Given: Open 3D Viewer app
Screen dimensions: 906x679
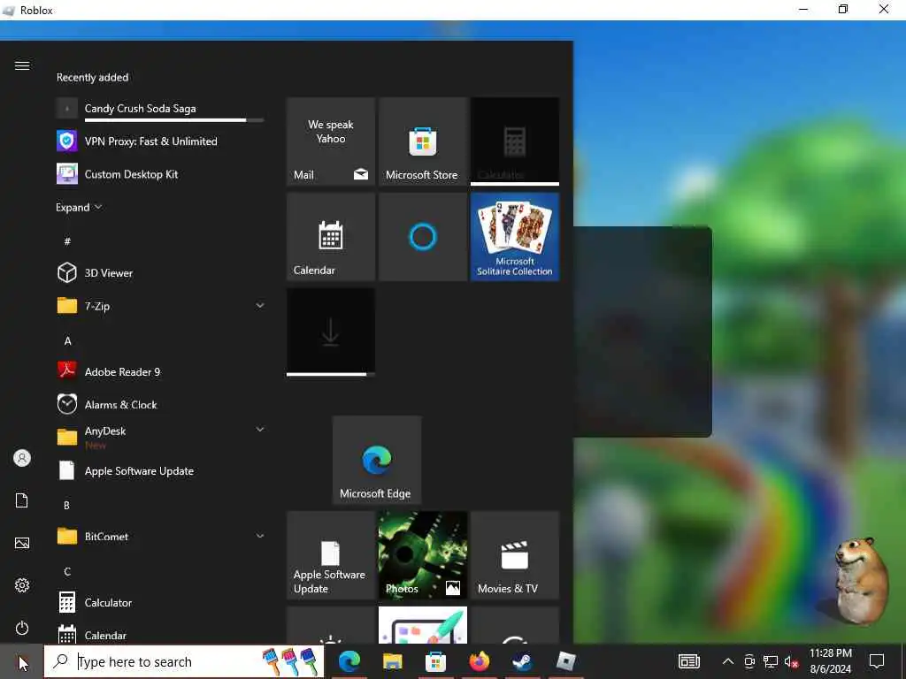Looking at the screenshot, I should coord(160,273).
